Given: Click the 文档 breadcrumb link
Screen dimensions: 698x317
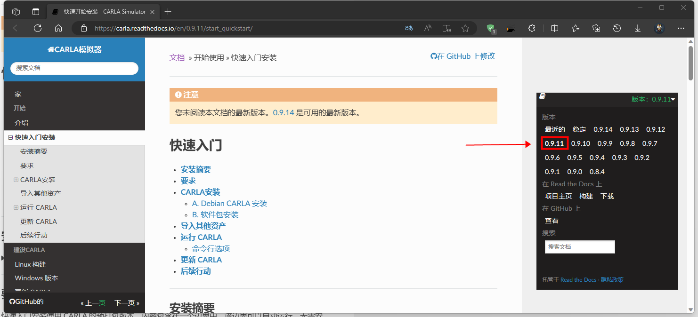Looking at the screenshot, I should (x=177, y=58).
